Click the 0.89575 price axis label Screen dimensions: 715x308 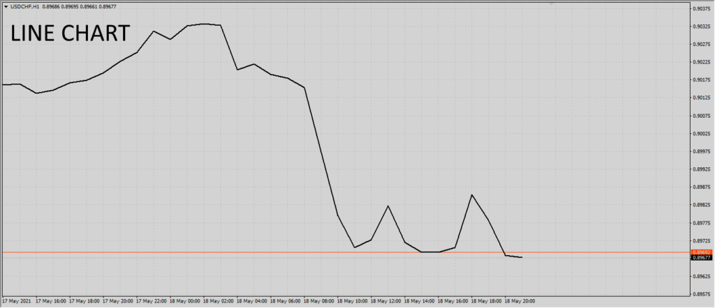tap(701, 294)
